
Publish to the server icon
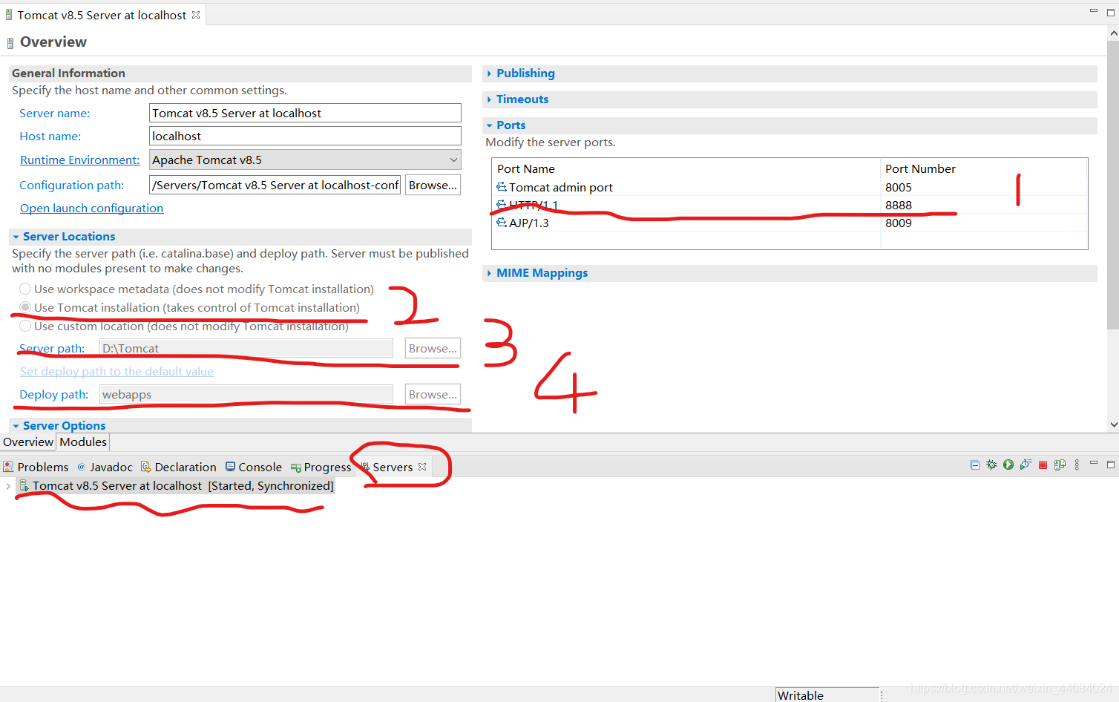1060,465
